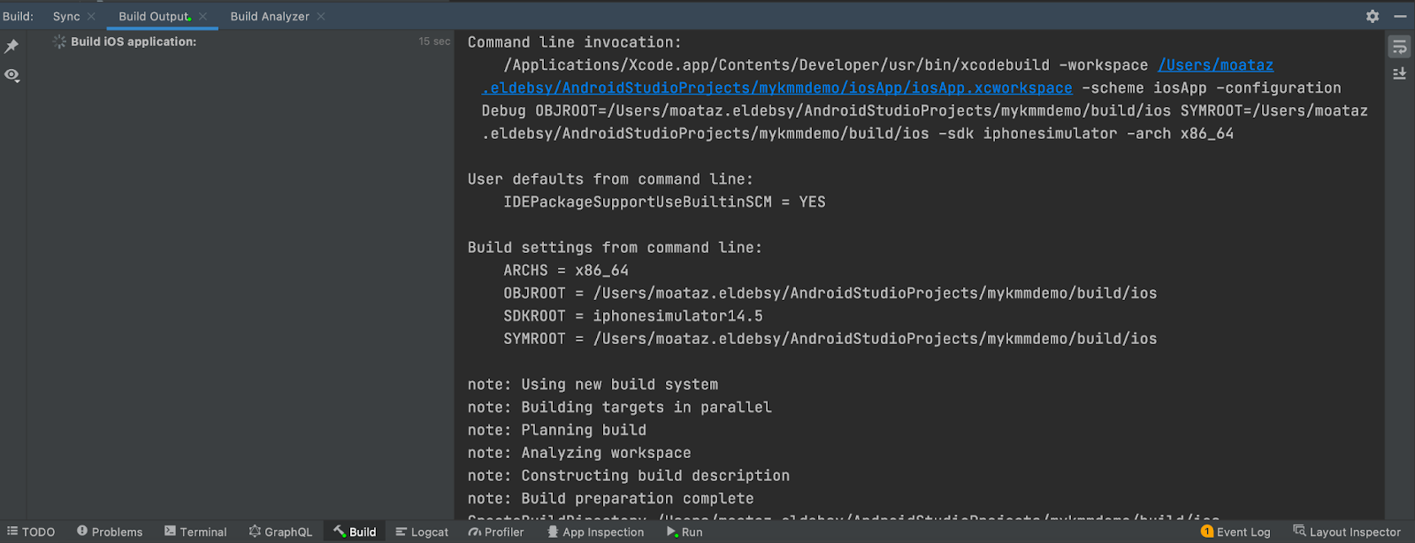Close the Build Output tab
1415x543 pixels.
click(201, 15)
